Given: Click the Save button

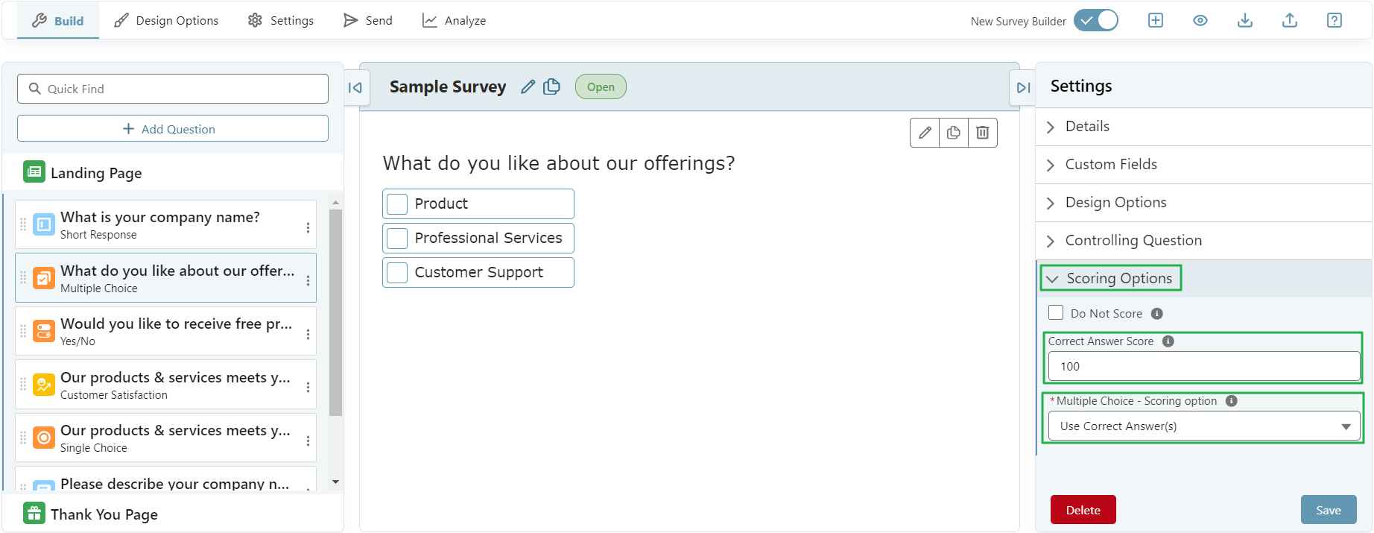Looking at the screenshot, I should (1329, 510).
